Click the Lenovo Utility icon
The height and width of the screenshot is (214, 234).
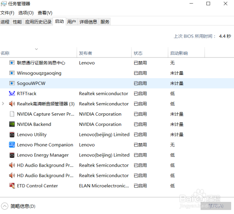pyautogui.click(x=12, y=134)
